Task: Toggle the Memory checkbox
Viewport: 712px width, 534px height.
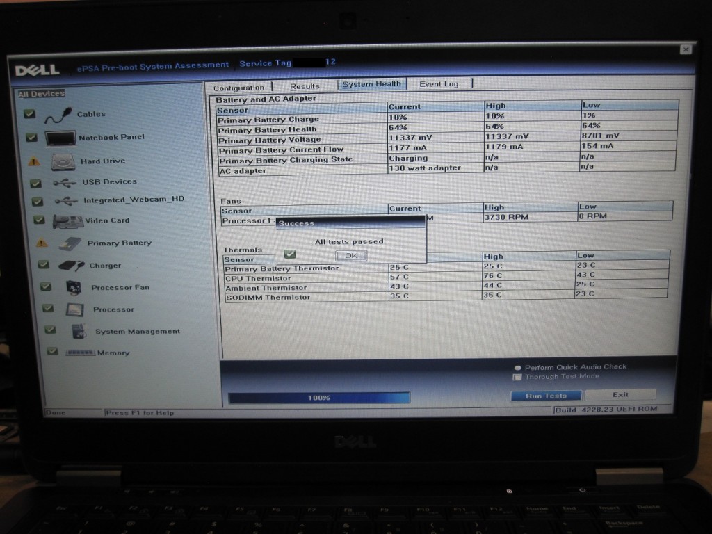Action: click(x=53, y=351)
